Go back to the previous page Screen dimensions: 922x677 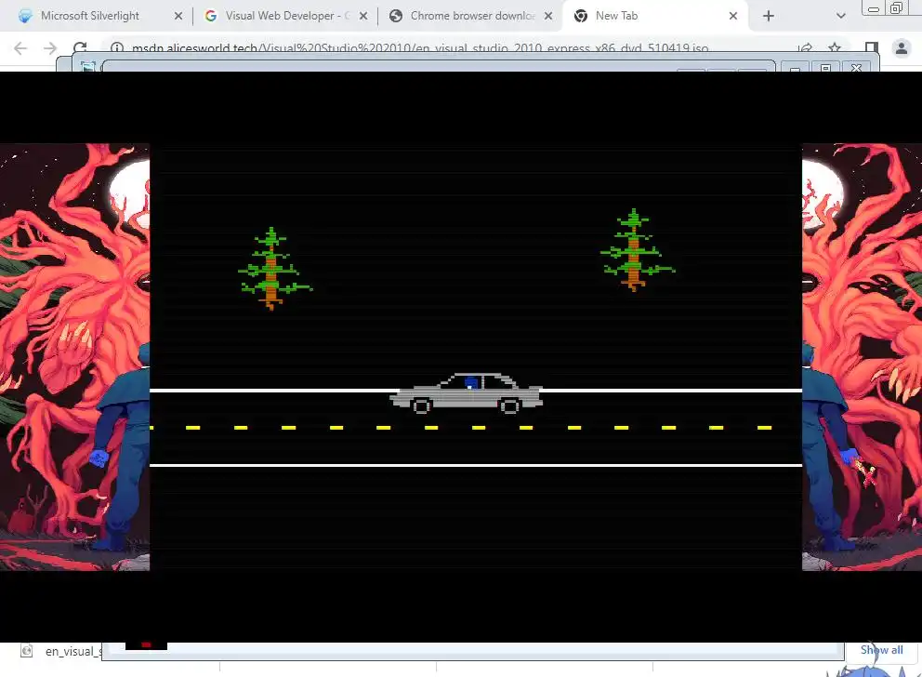click(20, 48)
